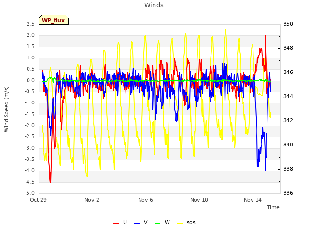The height and width of the screenshot is (232, 309).
Task: Click the Nov 2 date tick label
Action: point(92,200)
